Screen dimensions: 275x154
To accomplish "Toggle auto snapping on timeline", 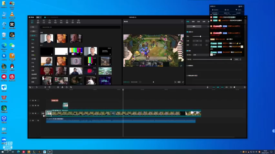I will point(218,87).
